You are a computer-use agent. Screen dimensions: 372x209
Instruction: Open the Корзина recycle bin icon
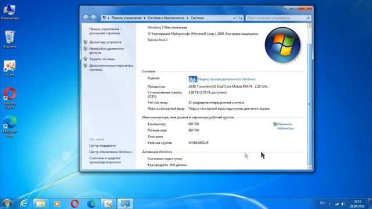[10, 39]
